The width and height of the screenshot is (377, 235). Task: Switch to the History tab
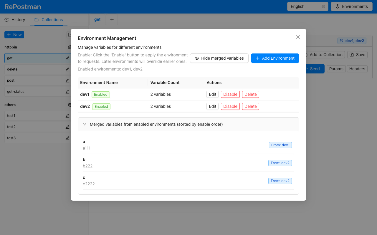coord(15,20)
